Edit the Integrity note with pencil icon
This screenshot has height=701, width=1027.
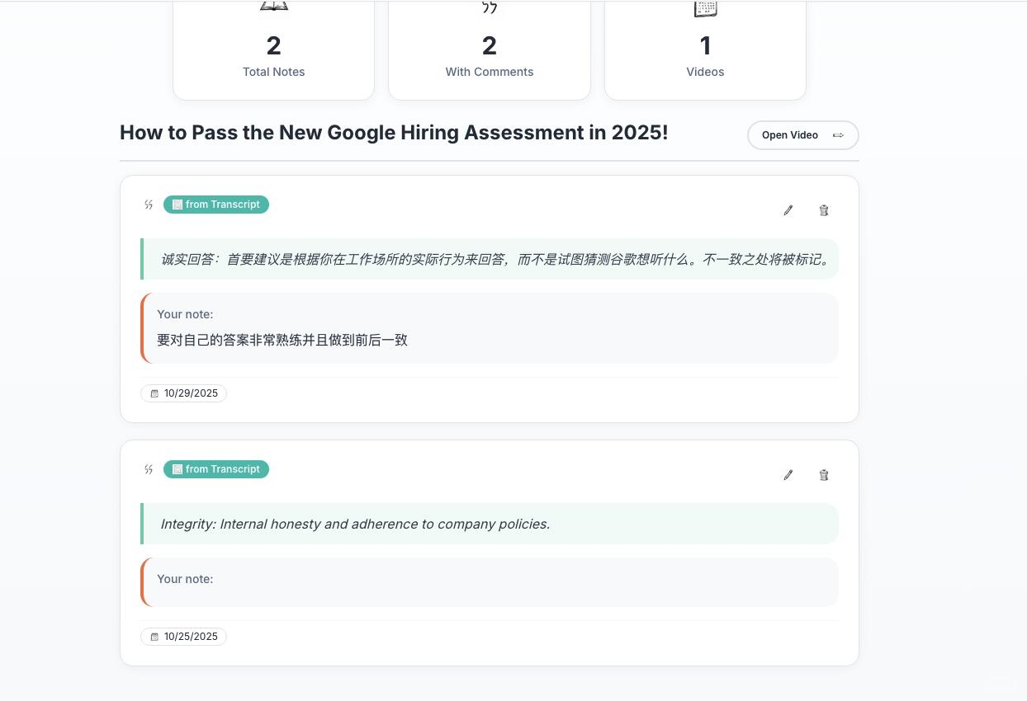pos(788,475)
